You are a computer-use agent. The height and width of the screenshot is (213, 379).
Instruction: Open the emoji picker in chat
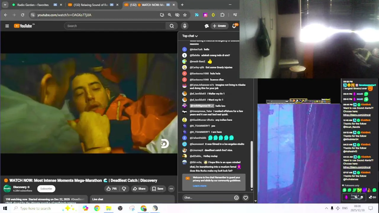tap(236, 198)
